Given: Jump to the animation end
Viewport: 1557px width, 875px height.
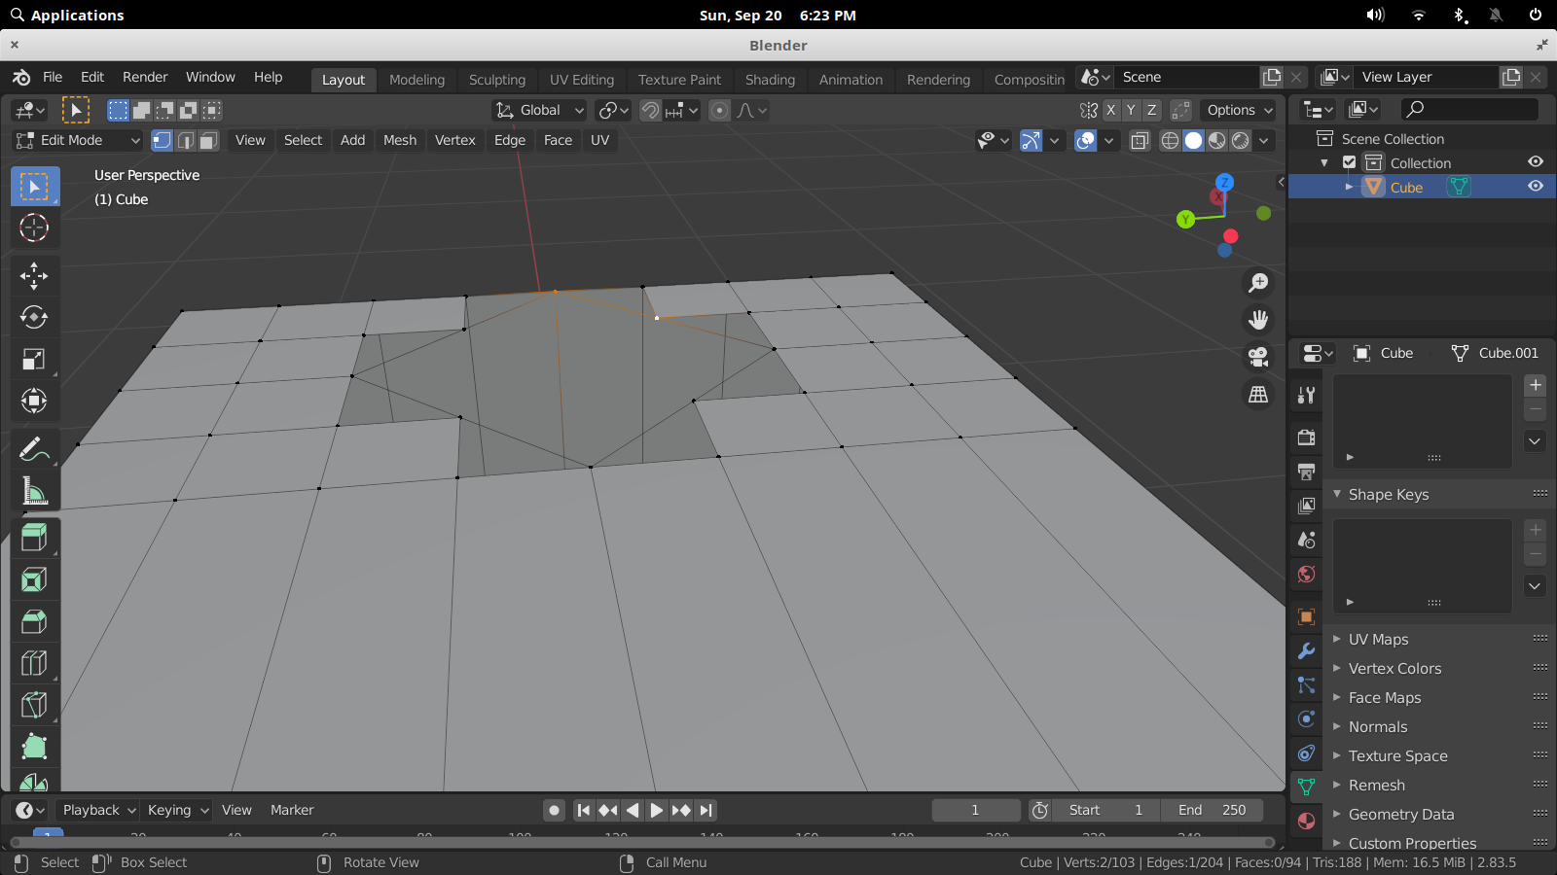Looking at the screenshot, I should point(706,810).
